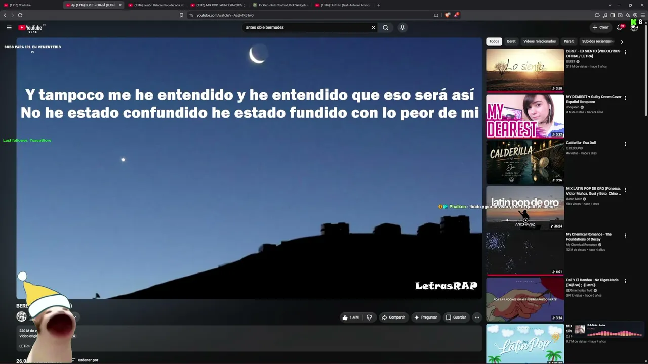Select the Videos relacionados chip
Viewport: 648px width, 364px height.
pyautogui.click(x=540, y=41)
